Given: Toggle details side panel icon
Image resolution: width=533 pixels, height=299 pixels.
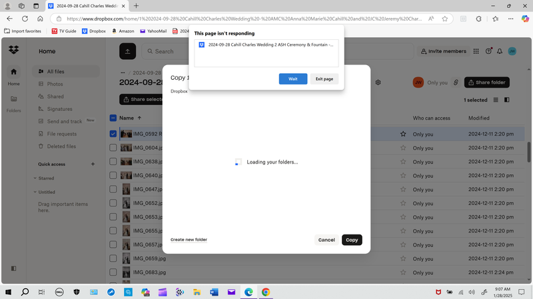Looking at the screenshot, I should tap(507, 100).
